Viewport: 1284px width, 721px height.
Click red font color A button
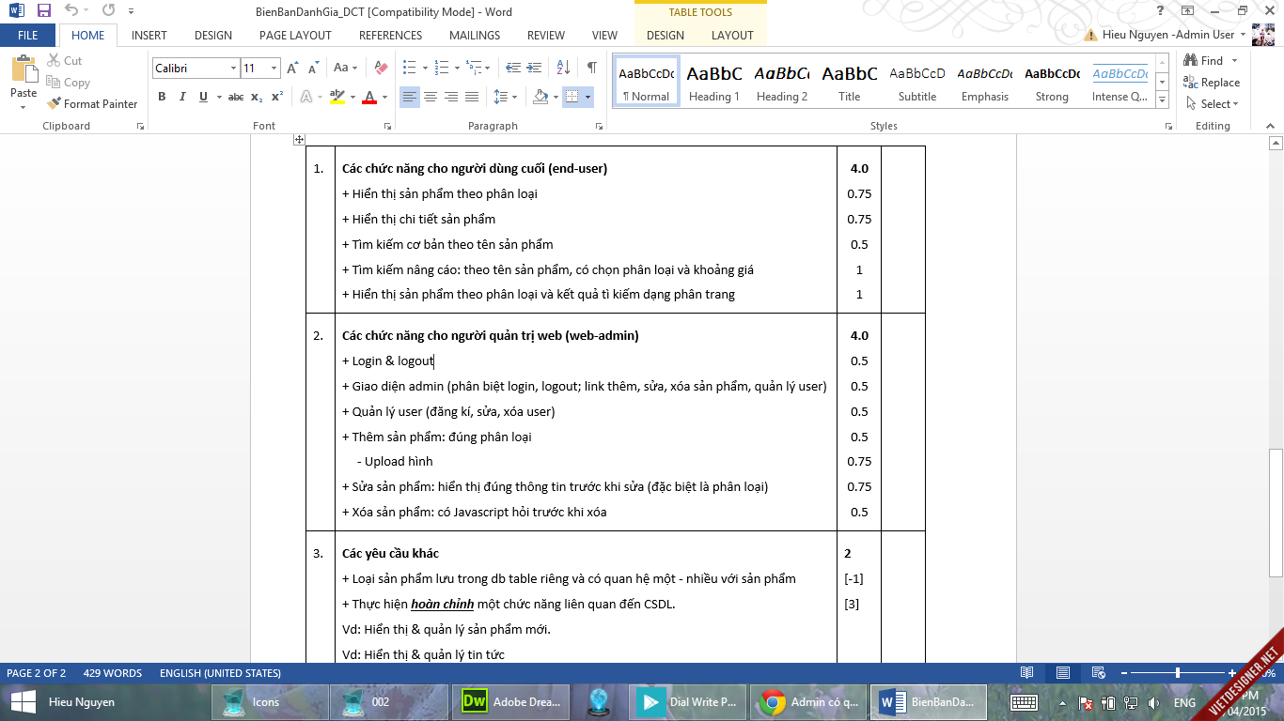point(369,97)
